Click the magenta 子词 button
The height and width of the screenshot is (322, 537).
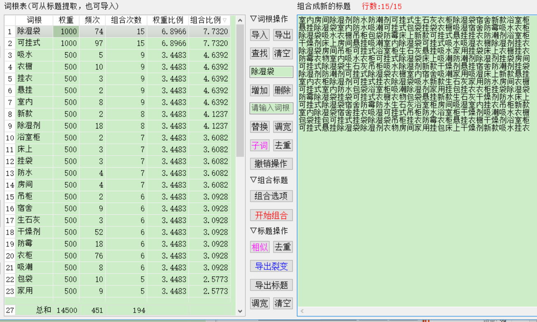click(259, 145)
